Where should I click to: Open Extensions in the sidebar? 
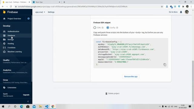tap(12, 88)
